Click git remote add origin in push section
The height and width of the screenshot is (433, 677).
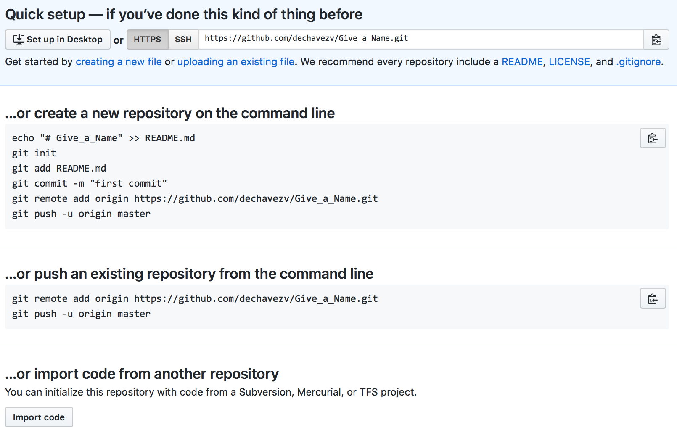click(x=195, y=298)
